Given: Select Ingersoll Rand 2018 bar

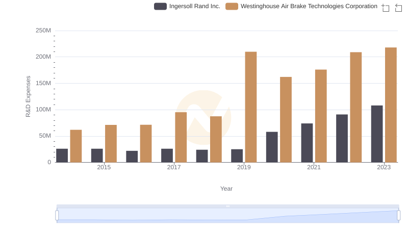Looking at the screenshot, I should point(202,156).
